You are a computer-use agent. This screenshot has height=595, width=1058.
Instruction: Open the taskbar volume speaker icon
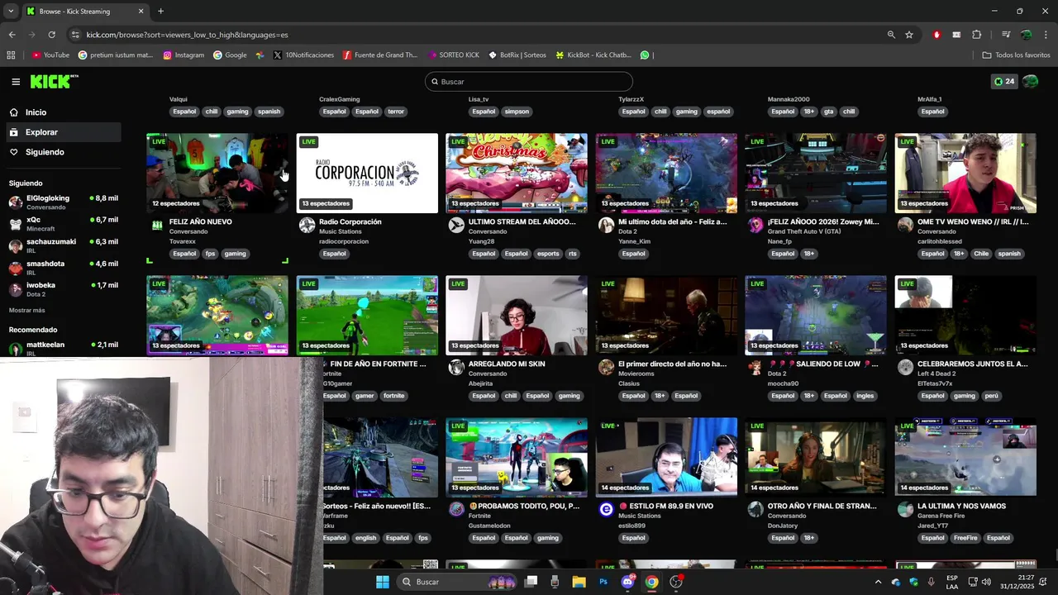click(987, 582)
